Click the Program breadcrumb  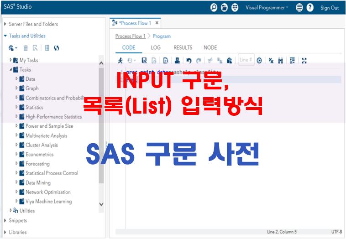pos(162,36)
